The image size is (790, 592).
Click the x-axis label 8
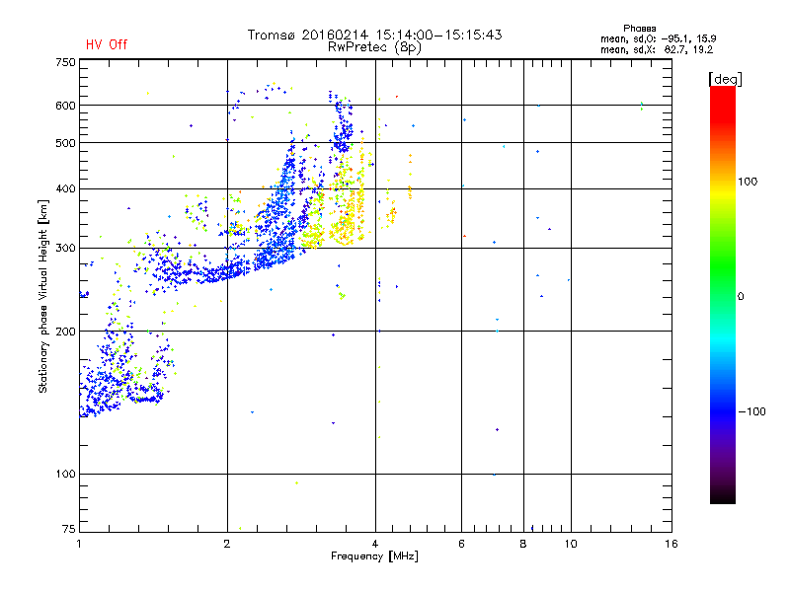click(x=523, y=544)
